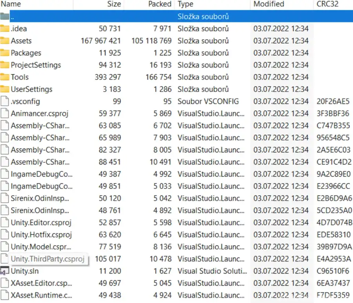Click the parent folder ".." icon
Viewport: 353px width, 303px height.
pyautogui.click(x=5, y=16)
